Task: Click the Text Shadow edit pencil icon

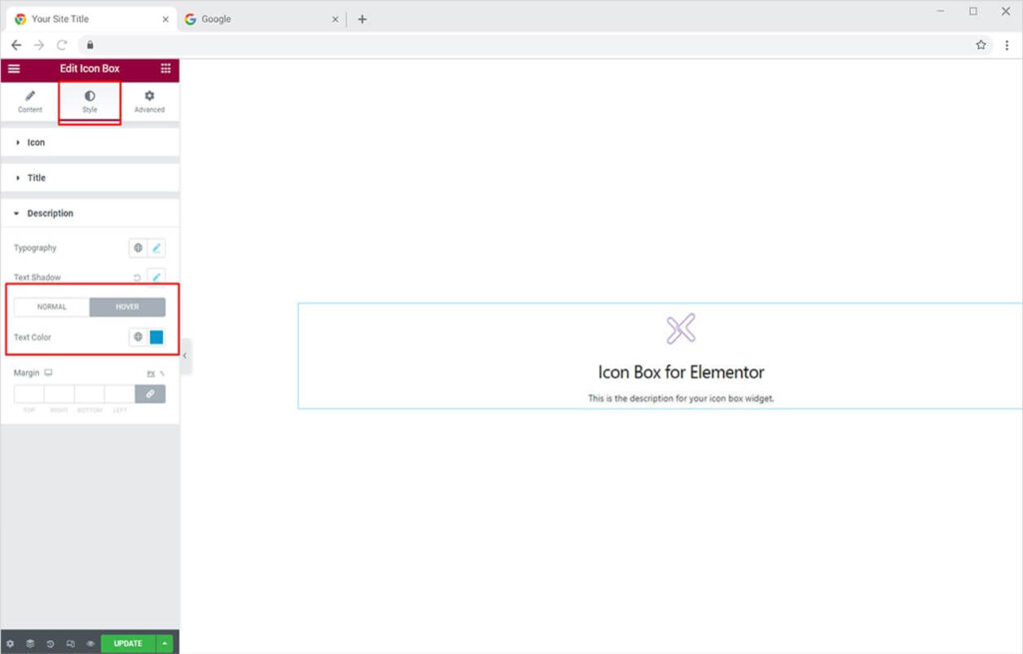Action: tap(157, 278)
